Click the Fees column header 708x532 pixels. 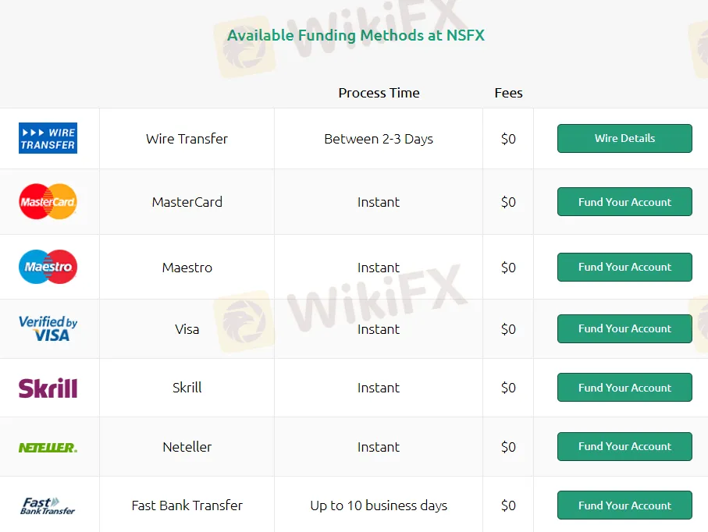[508, 93]
